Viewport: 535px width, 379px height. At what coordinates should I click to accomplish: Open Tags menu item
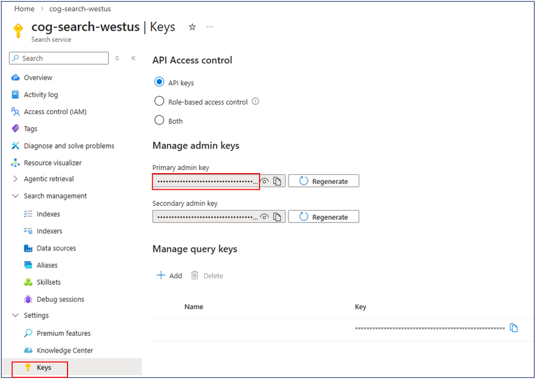pos(31,129)
